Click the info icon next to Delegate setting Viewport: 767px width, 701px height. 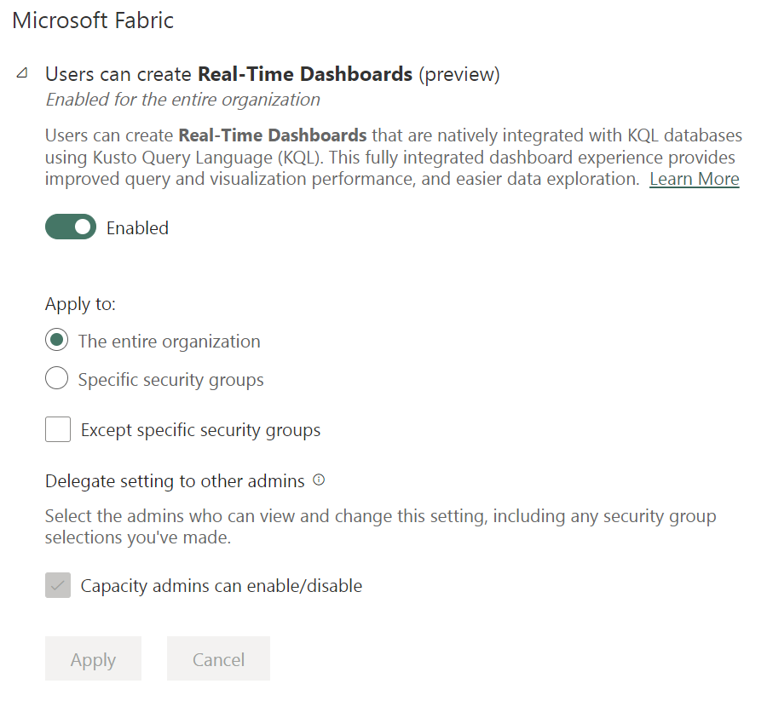coord(317,480)
